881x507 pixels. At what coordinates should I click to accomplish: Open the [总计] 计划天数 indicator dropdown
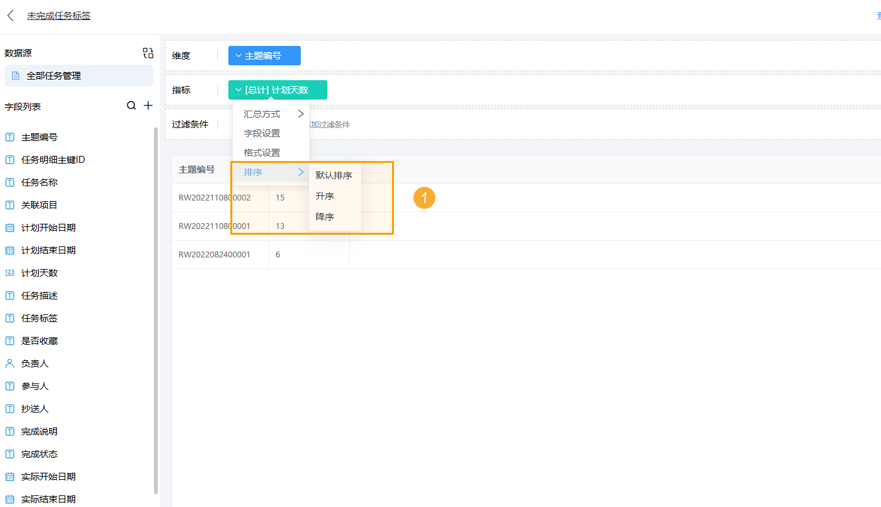click(238, 90)
